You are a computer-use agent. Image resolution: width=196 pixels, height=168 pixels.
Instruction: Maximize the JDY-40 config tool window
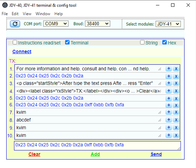[x=173, y=5]
